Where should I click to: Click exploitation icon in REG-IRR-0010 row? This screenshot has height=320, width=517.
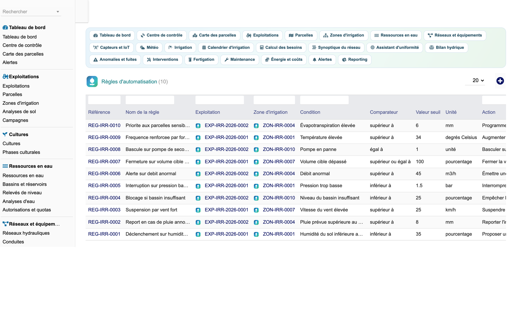click(x=198, y=126)
